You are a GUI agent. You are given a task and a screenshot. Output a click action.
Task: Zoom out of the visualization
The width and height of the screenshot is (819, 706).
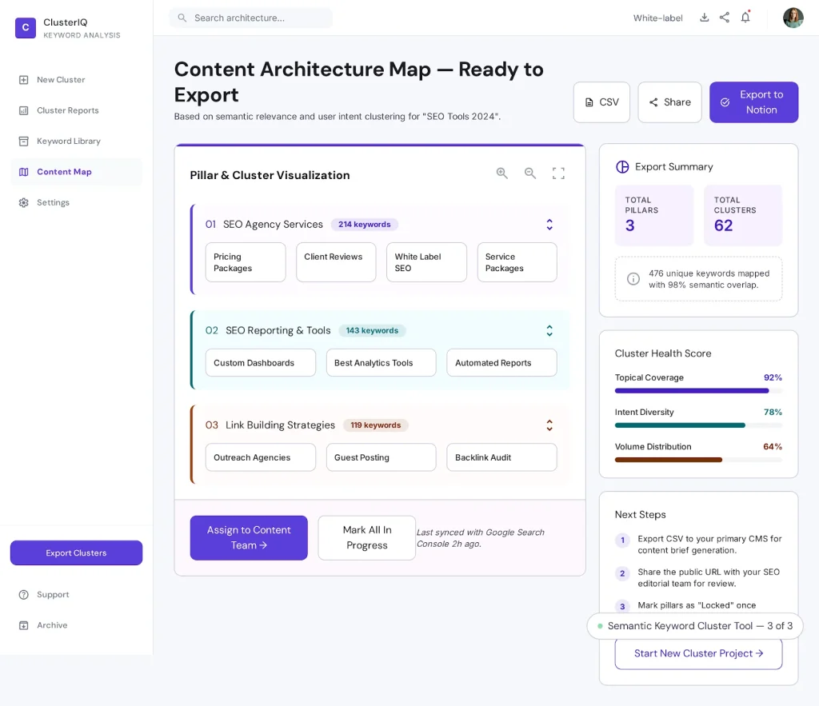tap(530, 174)
